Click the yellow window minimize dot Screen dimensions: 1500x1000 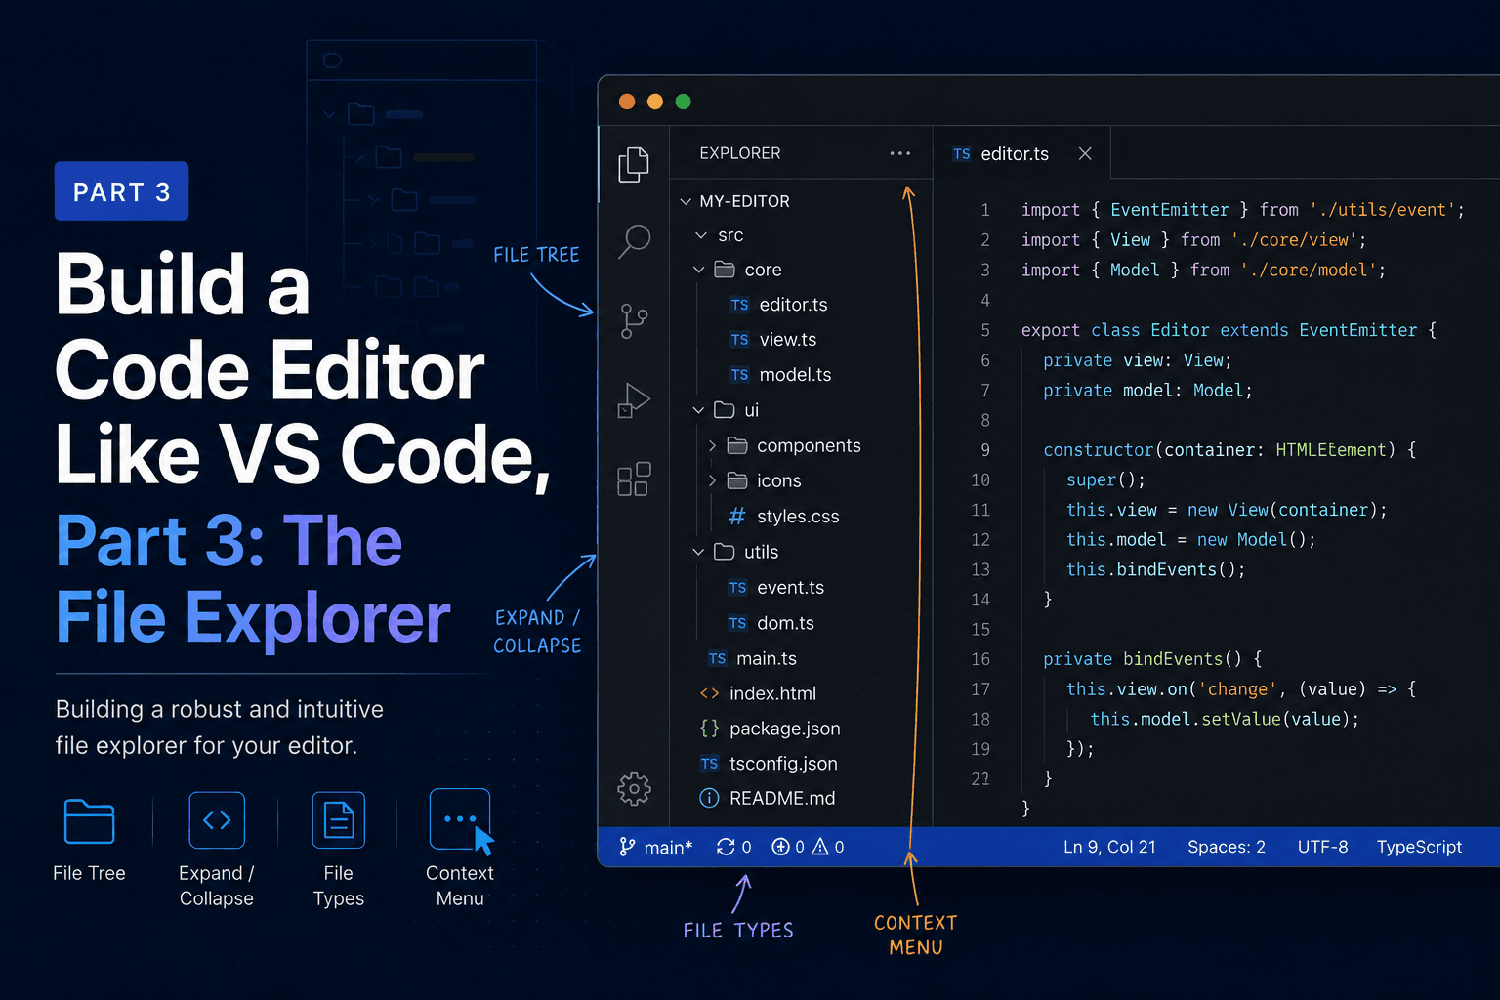tap(655, 102)
